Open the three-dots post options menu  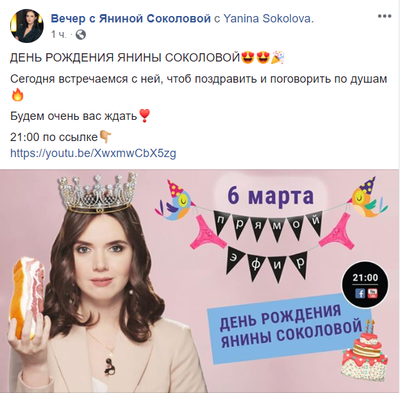(x=384, y=16)
